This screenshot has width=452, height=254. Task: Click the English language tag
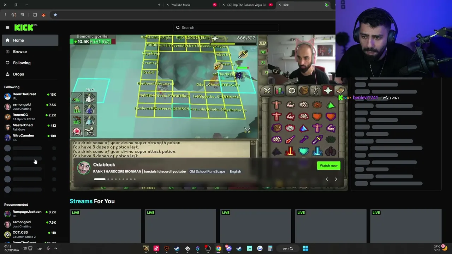[x=235, y=171]
